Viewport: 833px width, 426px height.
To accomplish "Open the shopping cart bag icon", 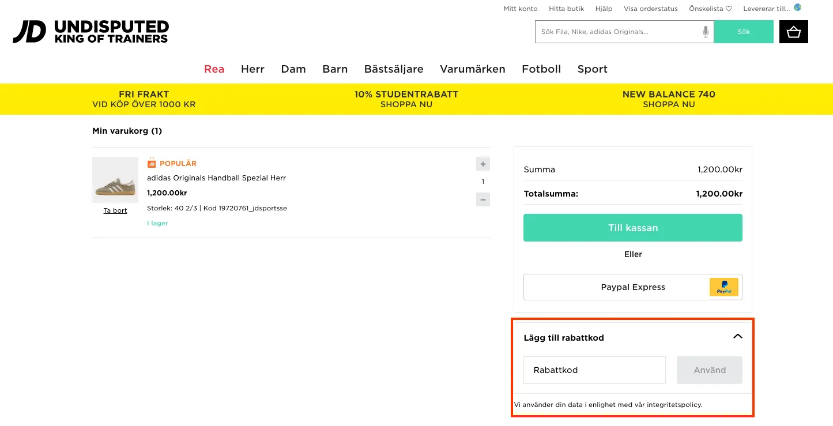I will point(793,32).
